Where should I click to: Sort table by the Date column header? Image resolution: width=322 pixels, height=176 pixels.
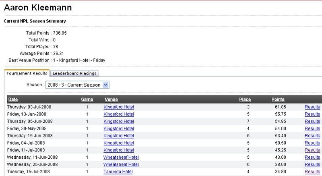point(13,99)
